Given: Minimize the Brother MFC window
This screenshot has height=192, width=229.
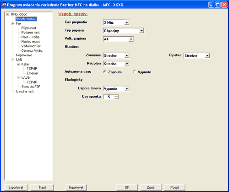Looking at the screenshot, I should 211,5.
